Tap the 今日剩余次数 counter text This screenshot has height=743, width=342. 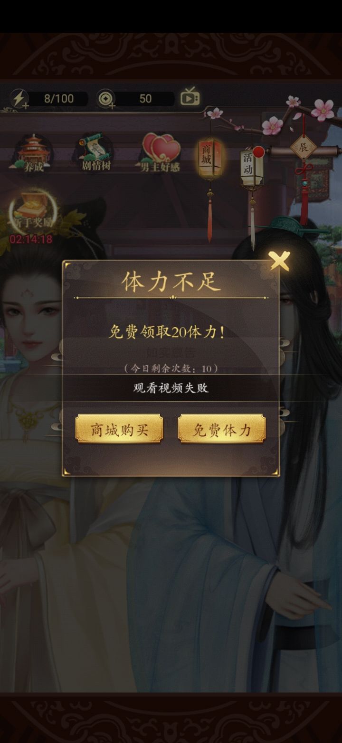click(171, 368)
